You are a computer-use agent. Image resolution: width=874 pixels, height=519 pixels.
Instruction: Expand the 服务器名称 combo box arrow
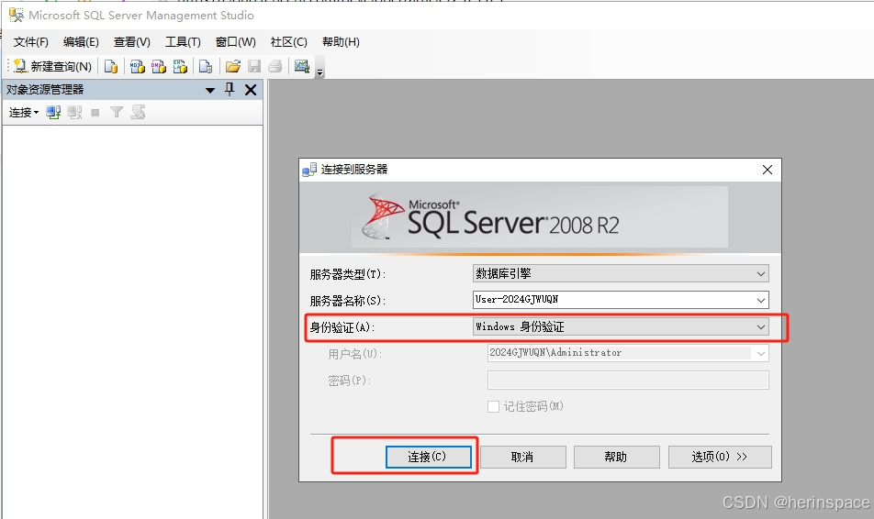pyautogui.click(x=761, y=300)
